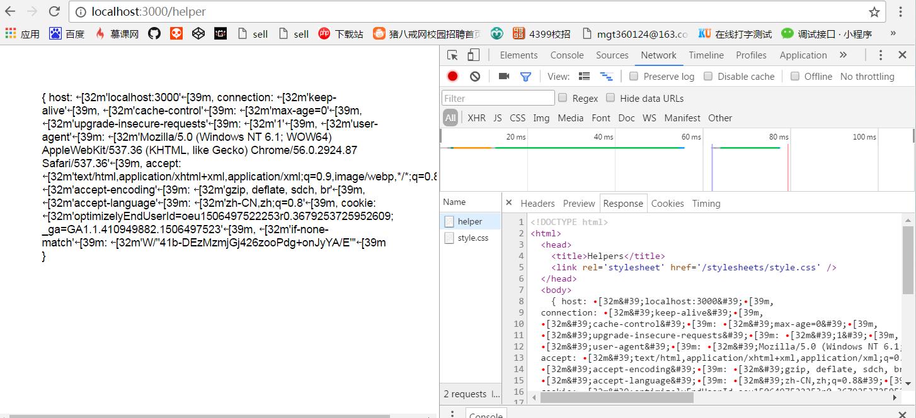Image resolution: width=916 pixels, height=418 pixels.
Task: Select the All request filter
Action: (450, 118)
